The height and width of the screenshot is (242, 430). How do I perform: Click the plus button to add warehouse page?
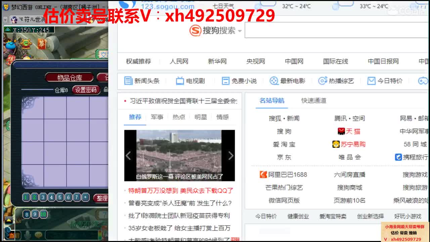point(85,197)
